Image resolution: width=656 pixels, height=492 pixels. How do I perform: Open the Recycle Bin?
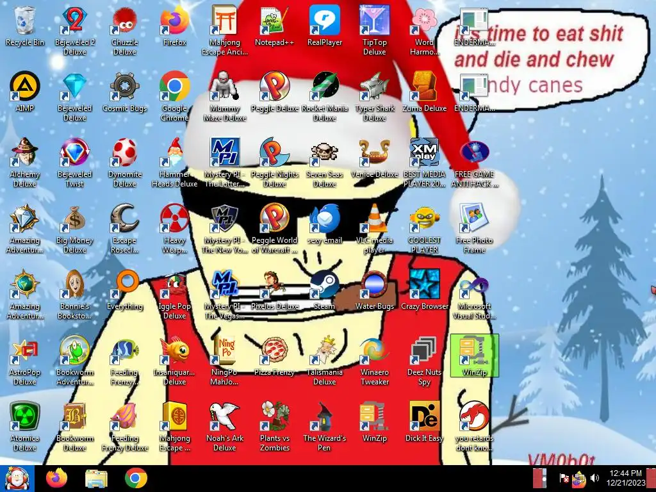pos(25,26)
